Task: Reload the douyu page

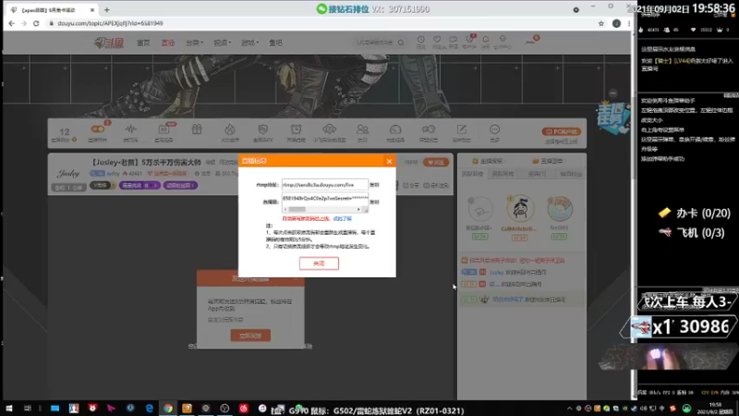Action: 36,23
